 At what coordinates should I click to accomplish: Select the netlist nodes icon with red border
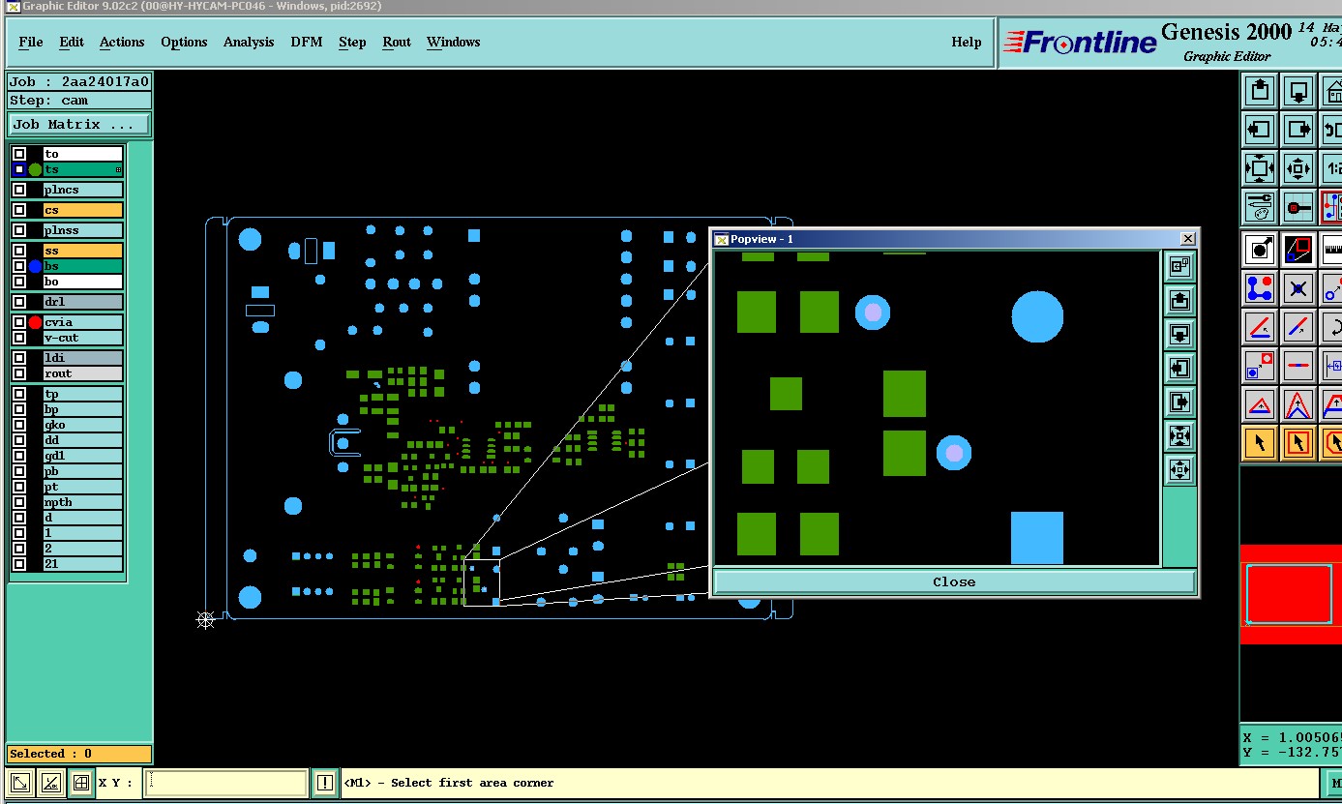coord(1331,207)
